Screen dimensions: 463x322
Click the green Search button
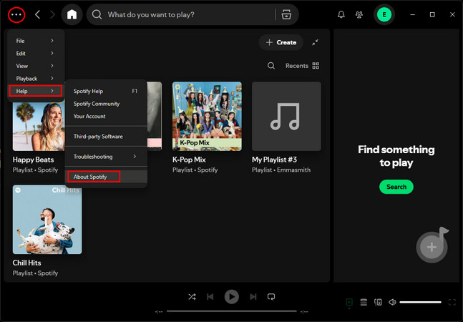(396, 187)
